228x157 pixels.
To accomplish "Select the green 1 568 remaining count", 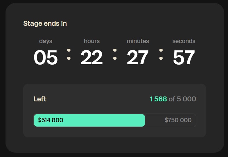I will point(158,99).
